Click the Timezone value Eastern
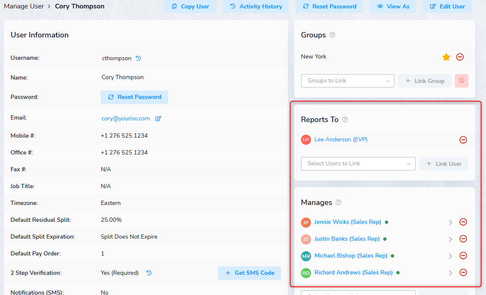486x295 pixels. [x=111, y=203]
